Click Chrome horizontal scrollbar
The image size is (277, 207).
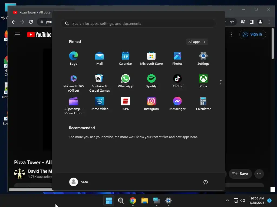30,189
